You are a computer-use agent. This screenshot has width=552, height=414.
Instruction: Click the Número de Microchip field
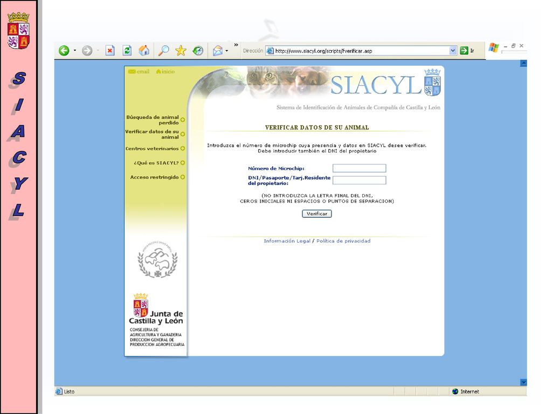(360, 168)
